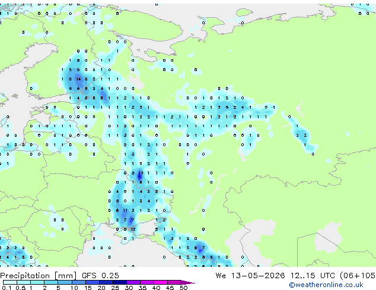Click the '12' precipitation value on map
Viewport: 376px width, 290px height.
pyautogui.click(x=133, y=229)
